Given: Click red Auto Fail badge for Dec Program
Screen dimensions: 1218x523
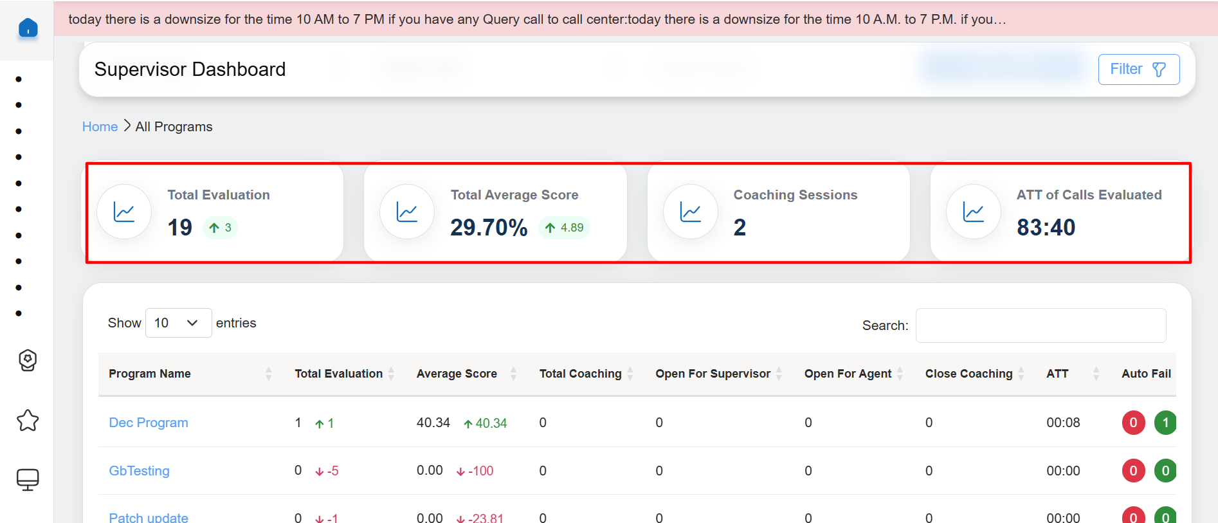Looking at the screenshot, I should point(1133,423).
